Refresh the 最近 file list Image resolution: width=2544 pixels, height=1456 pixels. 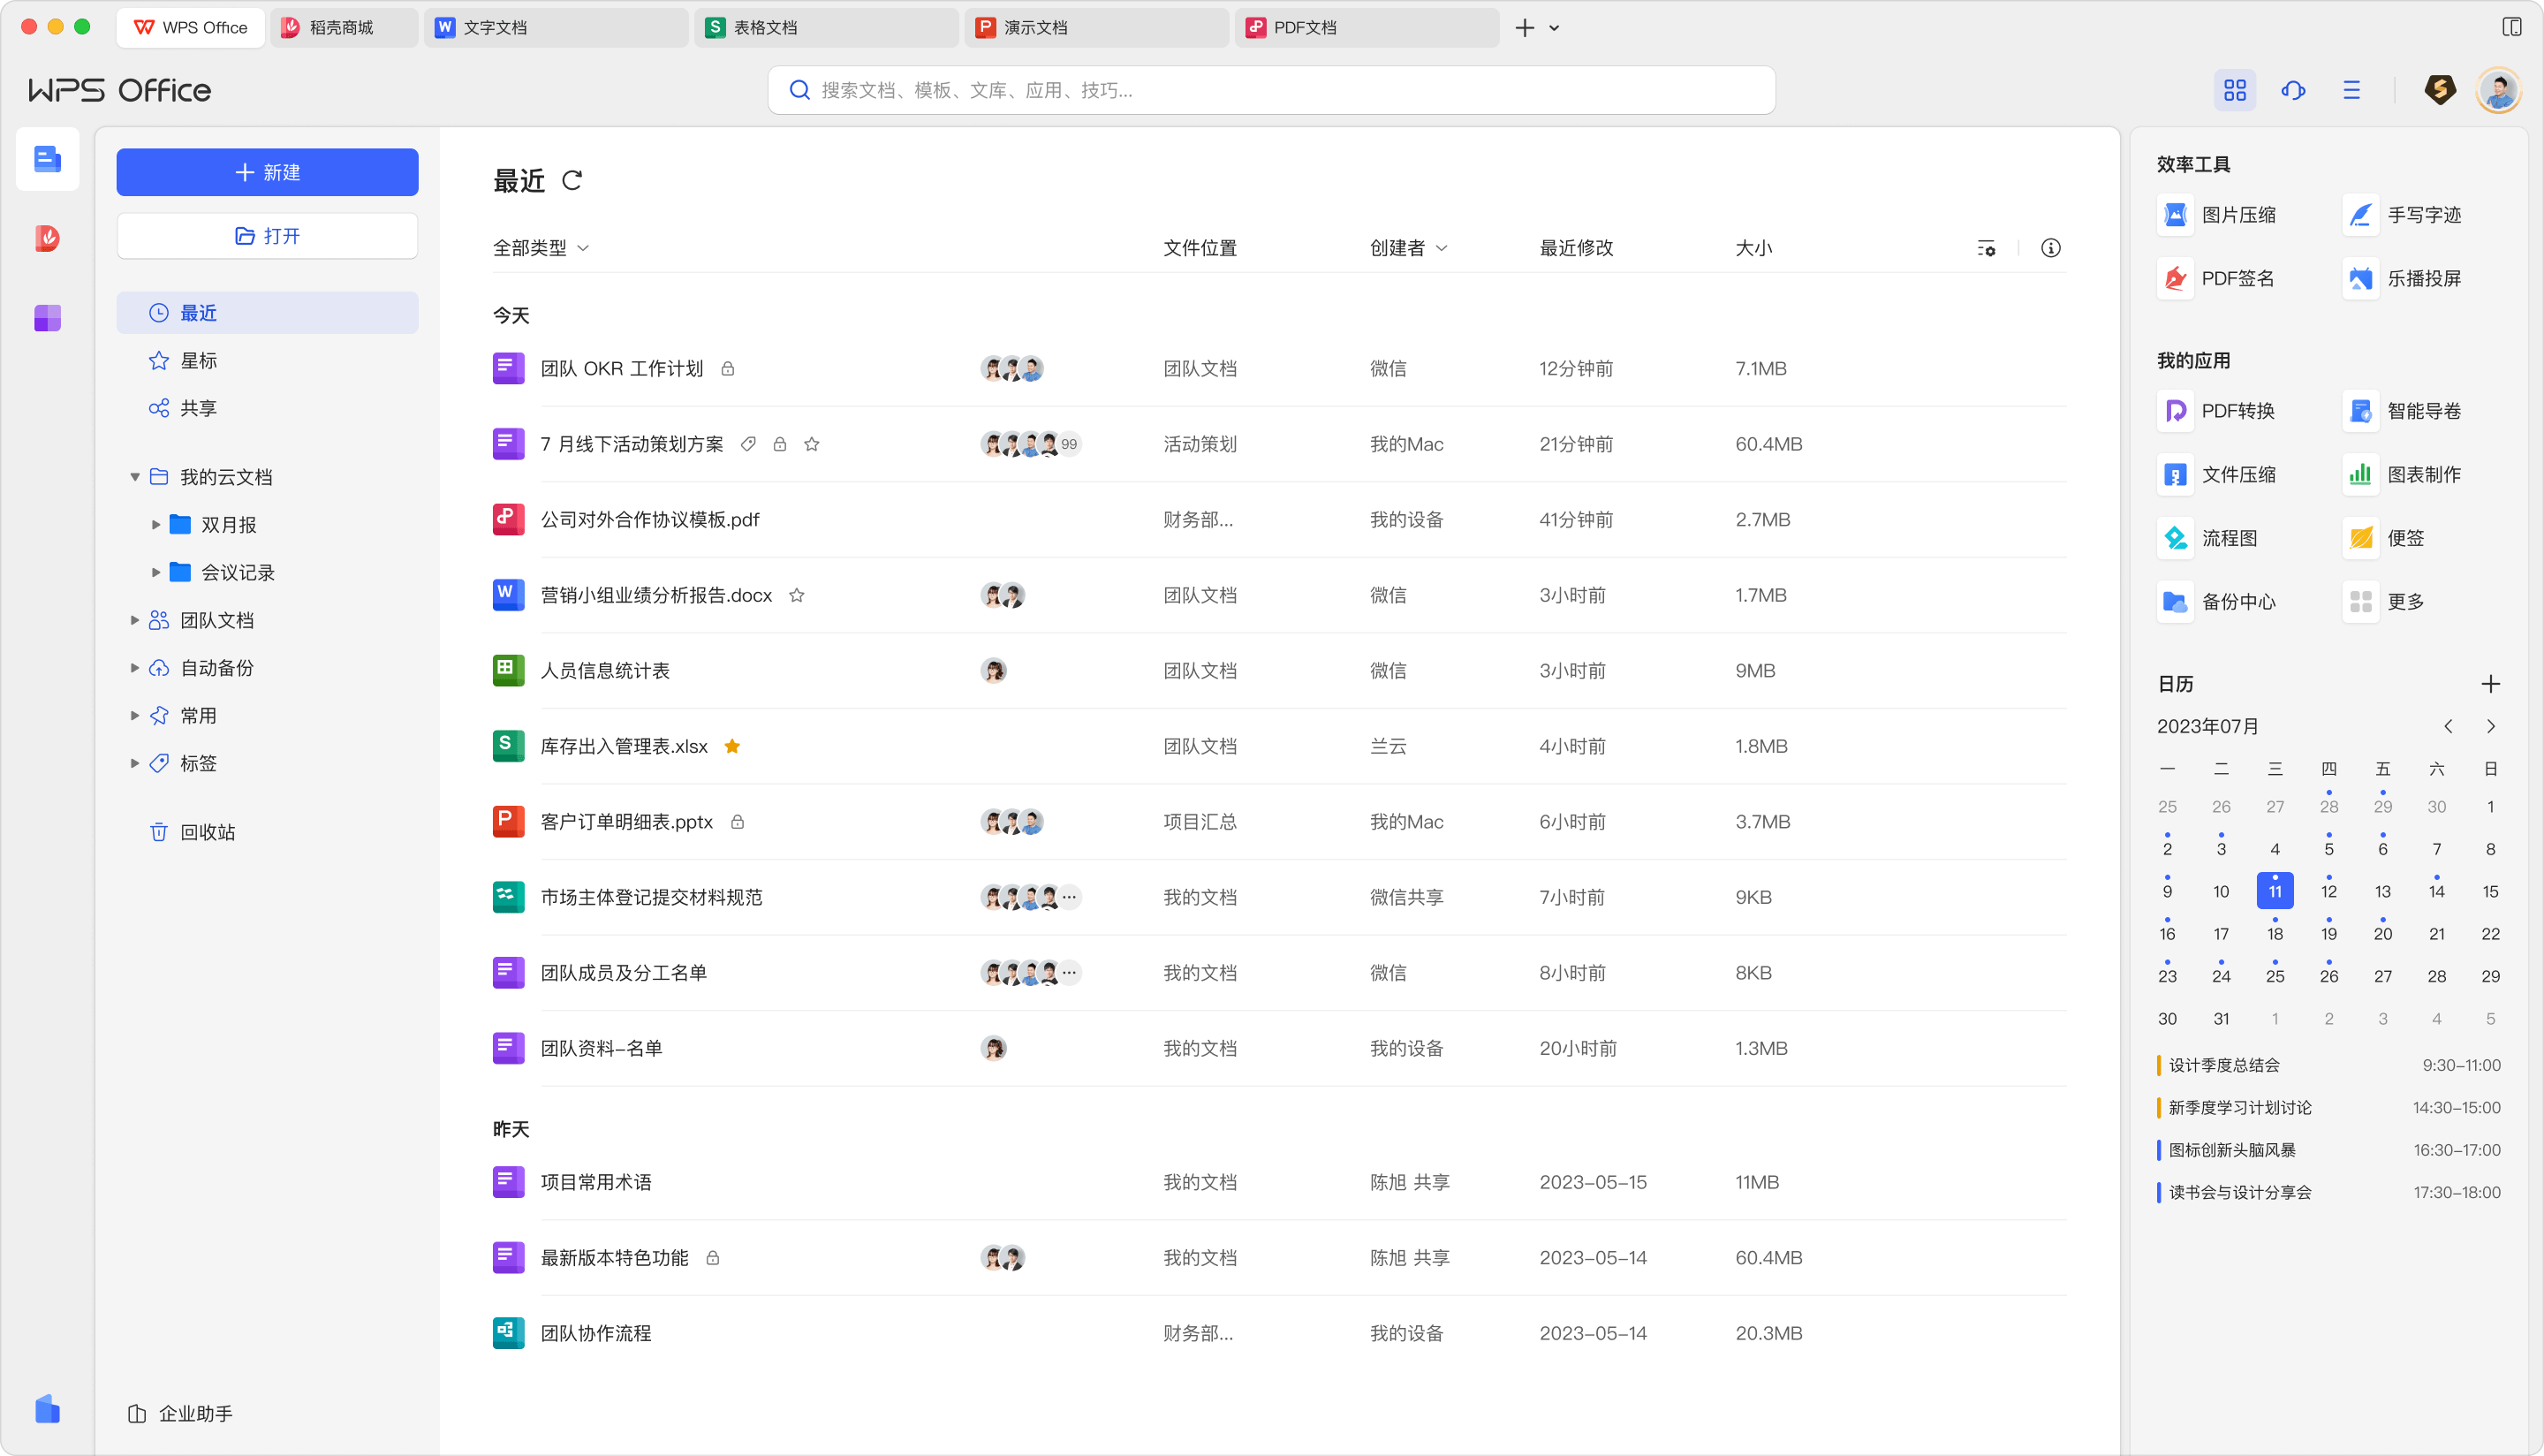pos(572,181)
